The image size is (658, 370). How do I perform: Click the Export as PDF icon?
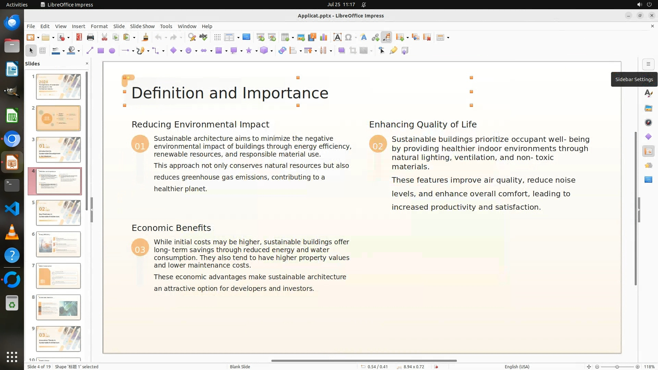[79, 37]
